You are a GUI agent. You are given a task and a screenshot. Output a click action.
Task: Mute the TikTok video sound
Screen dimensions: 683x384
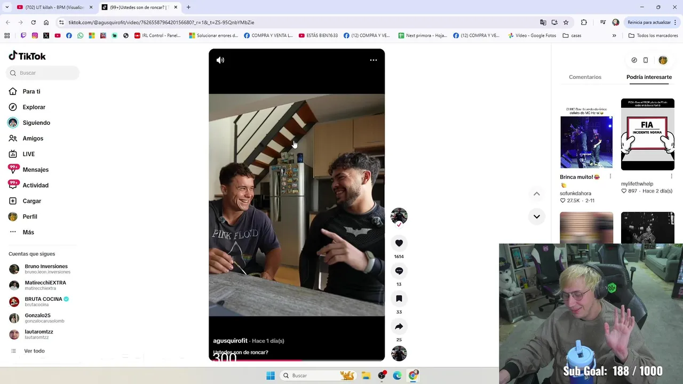click(x=220, y=60)
